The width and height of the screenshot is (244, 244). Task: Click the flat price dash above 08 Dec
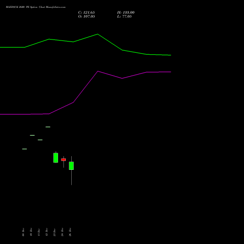[24, 149]
